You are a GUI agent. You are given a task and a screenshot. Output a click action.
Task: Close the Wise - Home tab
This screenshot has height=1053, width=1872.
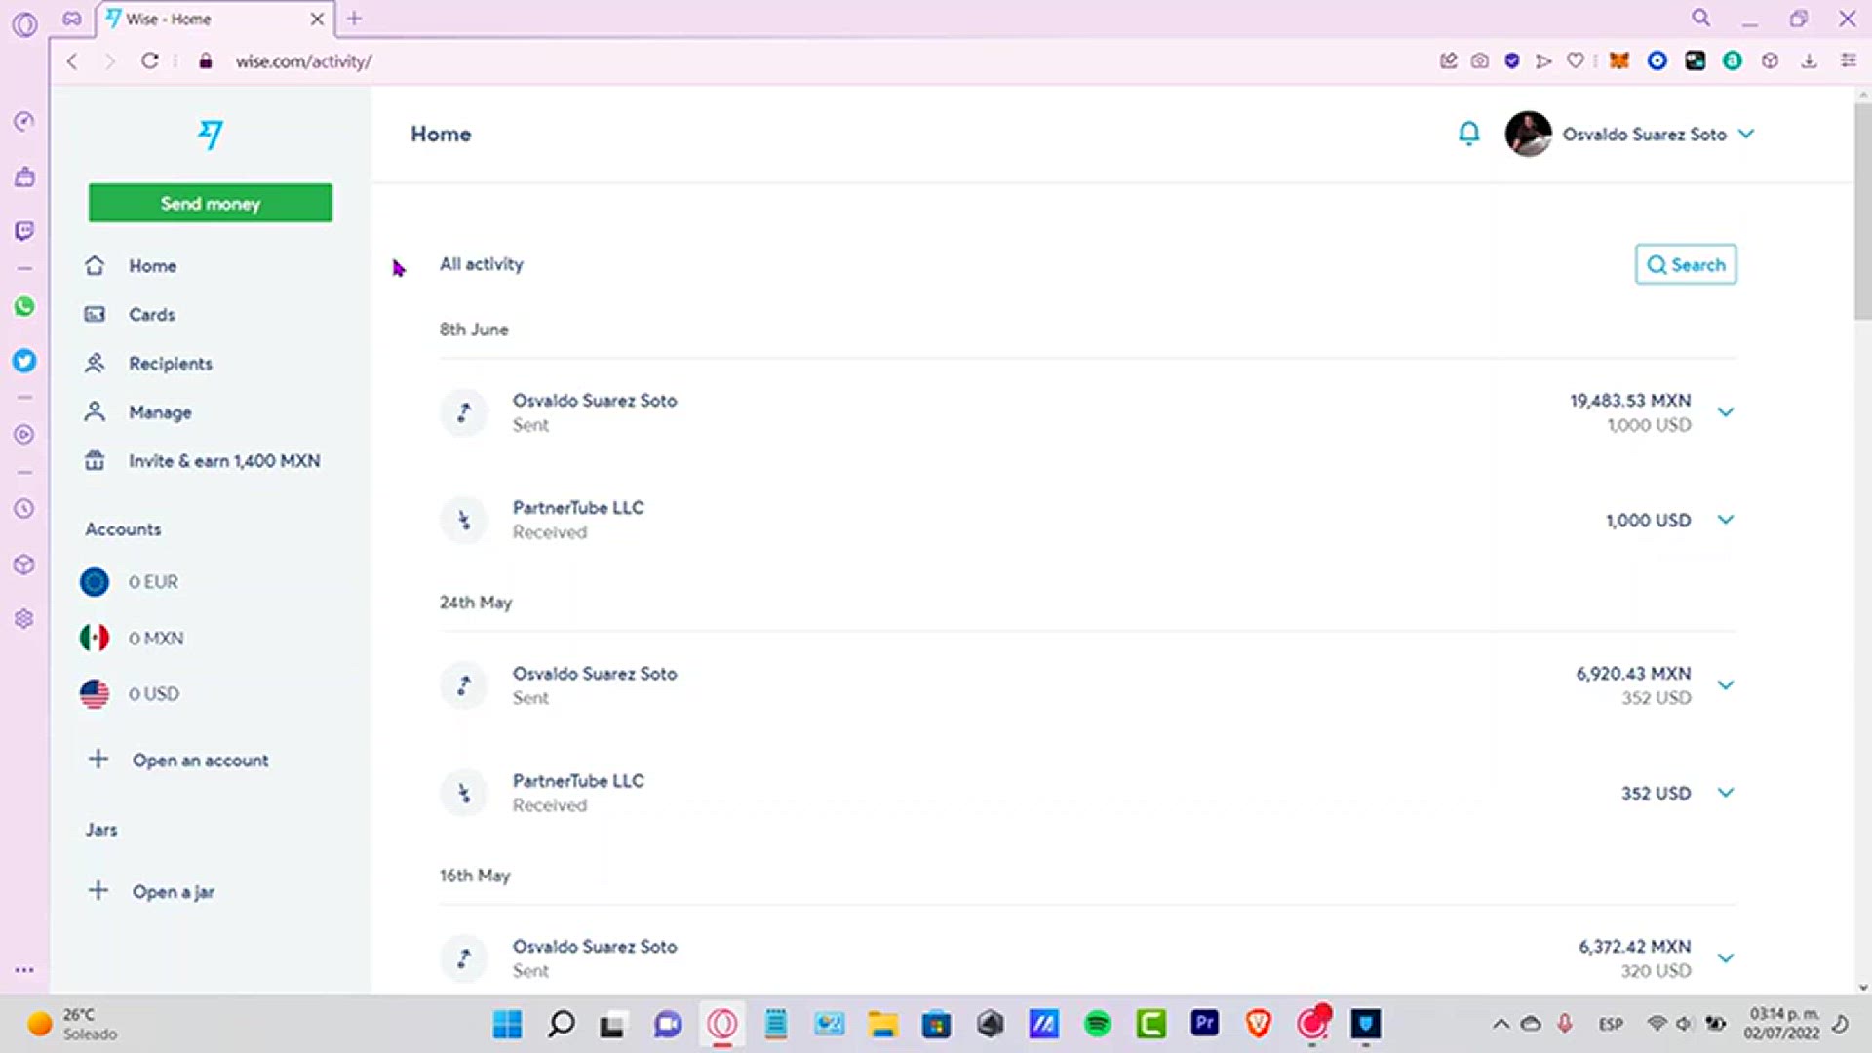point(317,19)
